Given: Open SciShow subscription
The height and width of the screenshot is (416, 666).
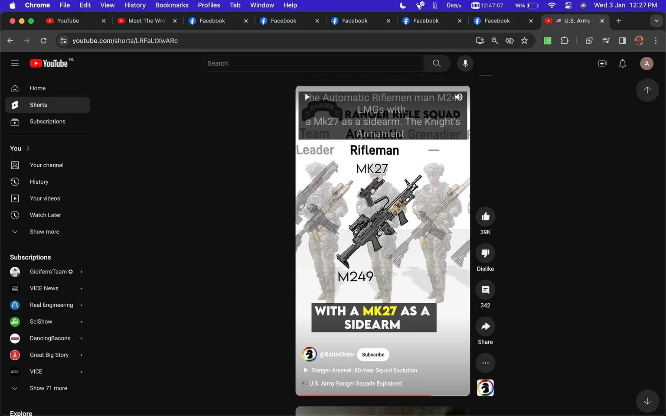Looking at the screenshot, I should tap(48, 322).
